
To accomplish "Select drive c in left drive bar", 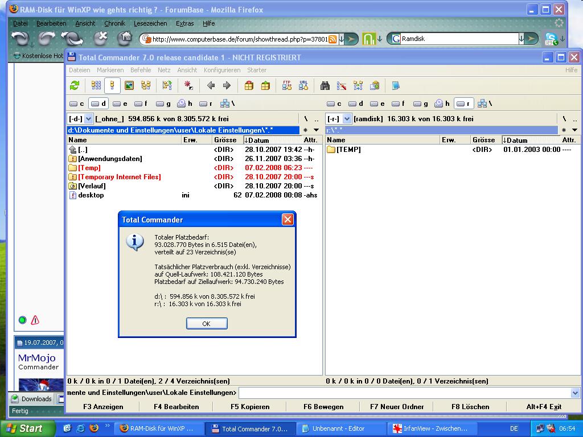I will [x=77, y=104].
